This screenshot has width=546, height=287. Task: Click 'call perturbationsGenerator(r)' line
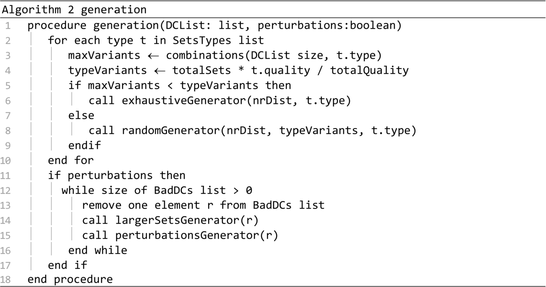180,235
